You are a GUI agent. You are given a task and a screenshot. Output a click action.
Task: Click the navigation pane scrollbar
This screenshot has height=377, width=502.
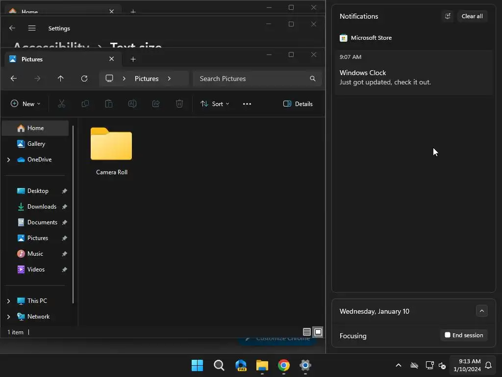(73, 214)
